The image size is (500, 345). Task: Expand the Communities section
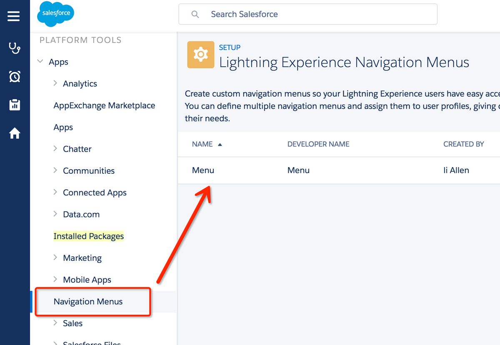tap(55, 170)
